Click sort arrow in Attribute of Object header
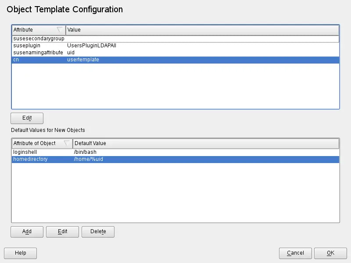 [x=67, y=143]
